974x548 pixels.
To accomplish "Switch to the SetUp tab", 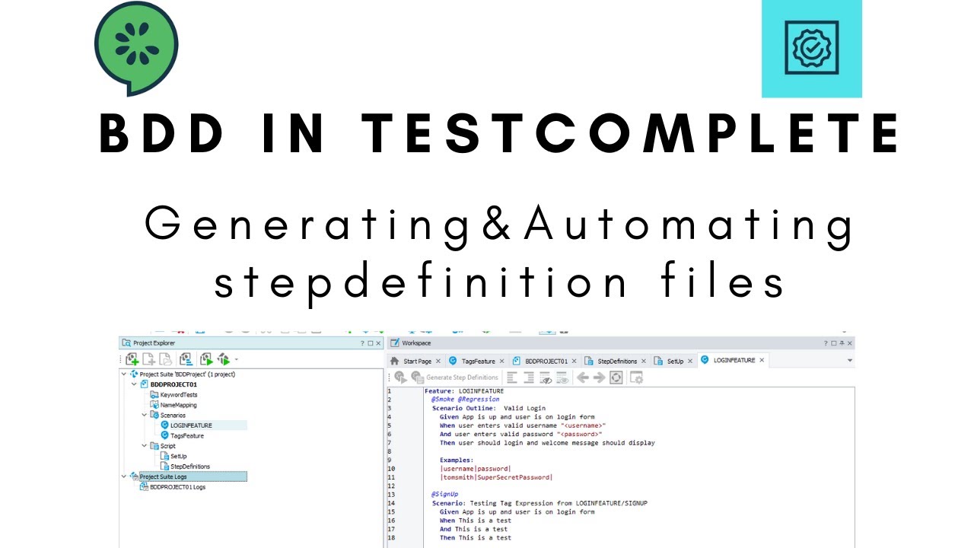I will (675, 361).
